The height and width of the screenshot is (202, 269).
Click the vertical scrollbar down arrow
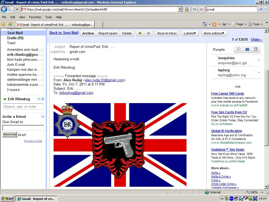click(x=266, y=187)
